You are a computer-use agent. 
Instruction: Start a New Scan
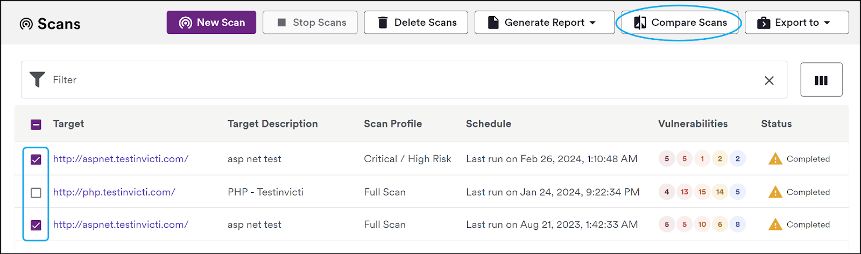(x=211, y=23)
